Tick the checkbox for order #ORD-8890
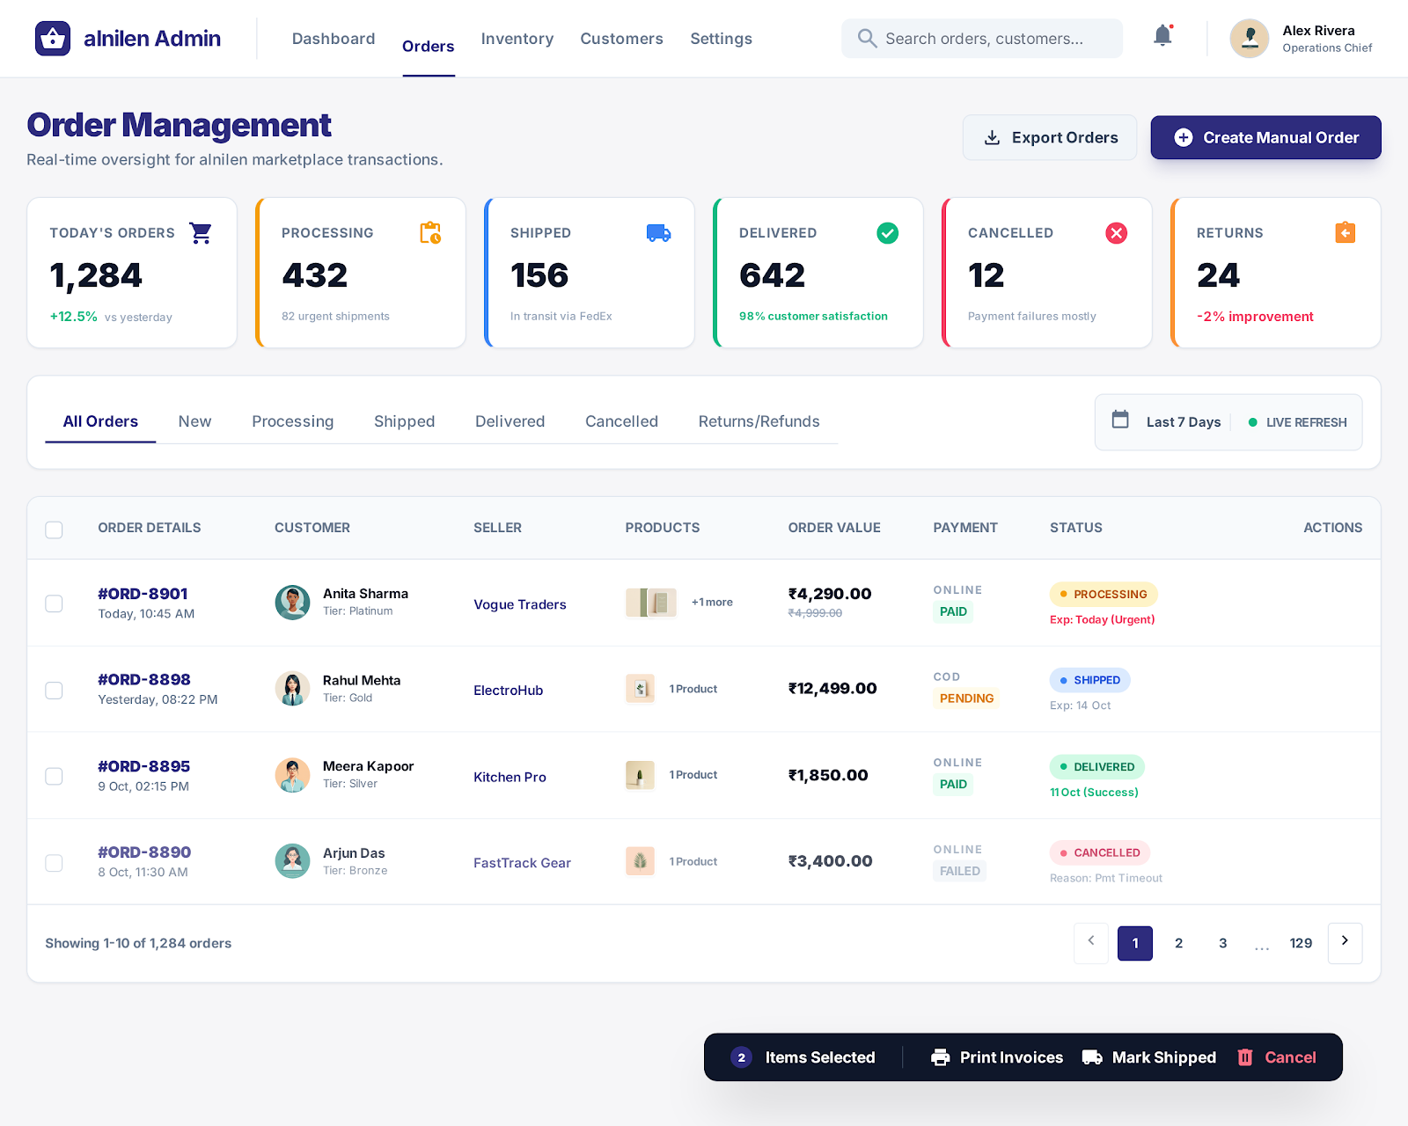The width and height of the screenshot is (1408, 1126). pyautogui.click(x=54, y=863)
